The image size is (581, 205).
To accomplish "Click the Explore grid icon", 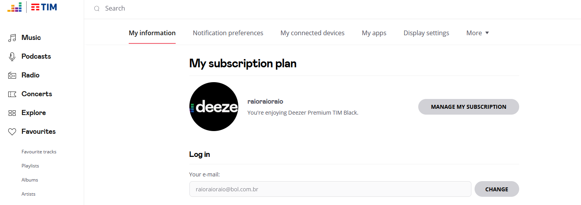I will point(12,113).
